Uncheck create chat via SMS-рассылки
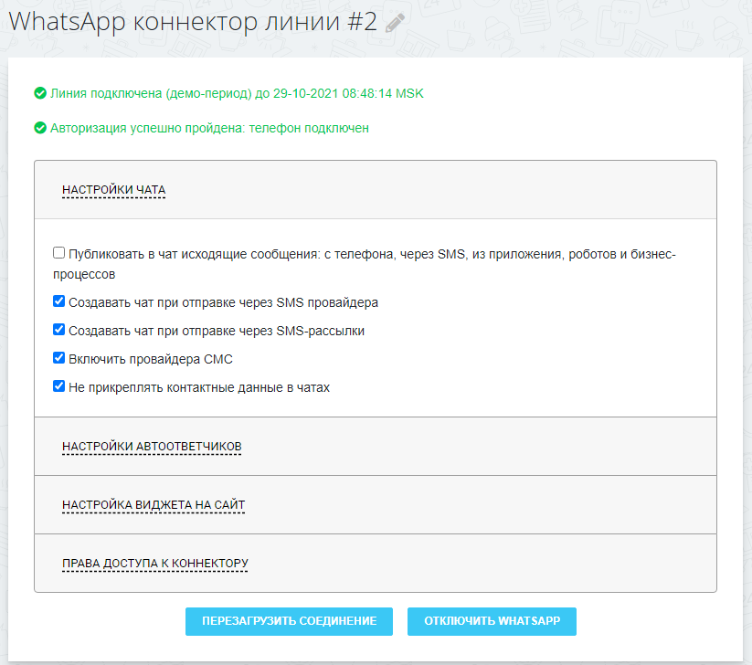752x665 pixels. 58,330
